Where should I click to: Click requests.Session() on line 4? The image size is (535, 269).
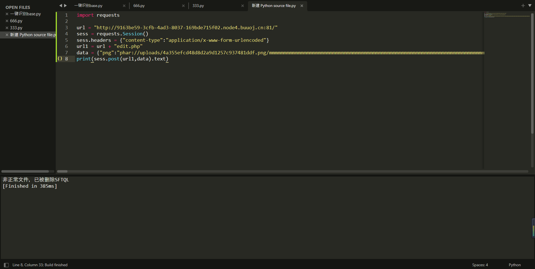coord(122,34)
